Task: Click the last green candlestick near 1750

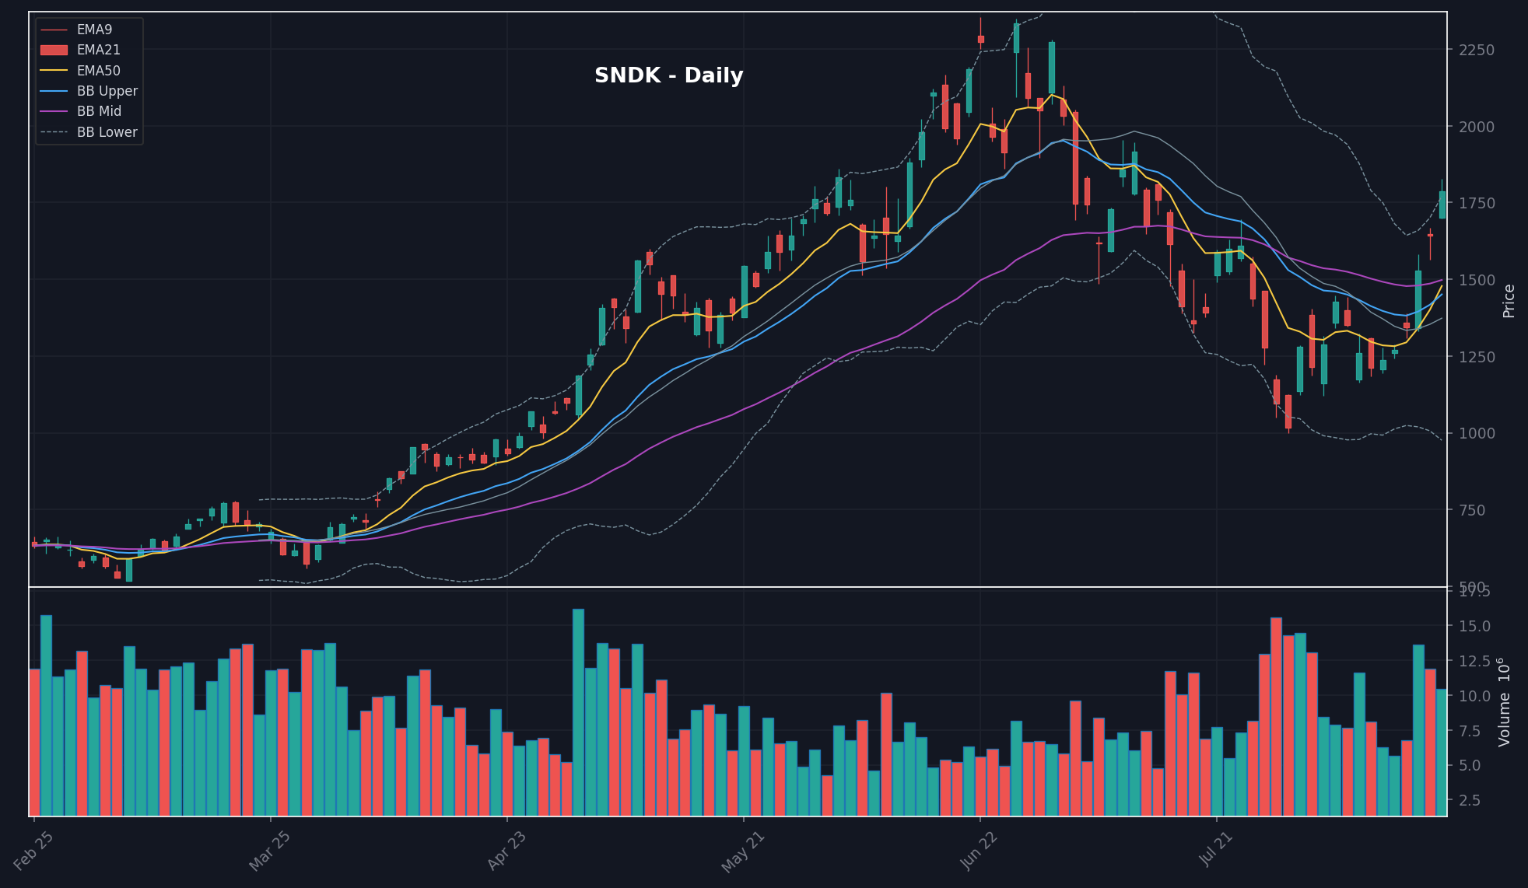Action: pyautogui.click(x=1442, y=205)
